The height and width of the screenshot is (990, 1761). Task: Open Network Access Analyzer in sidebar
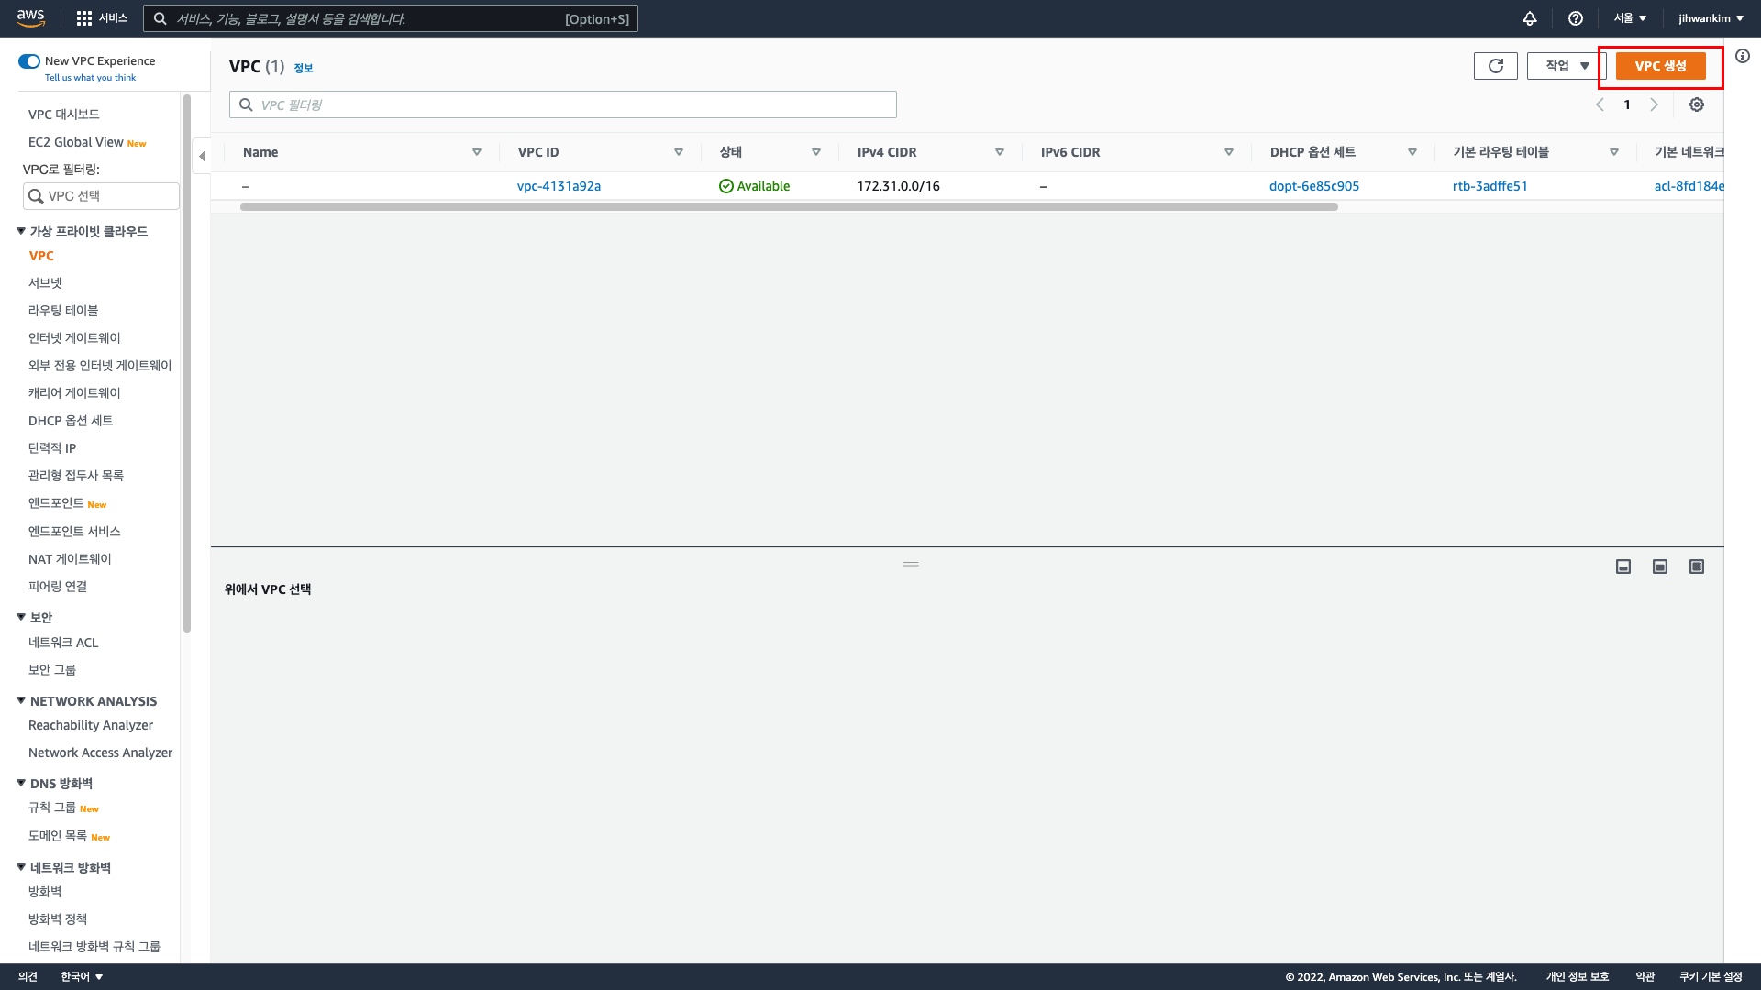pyautogui.click(x=101, y=753)
